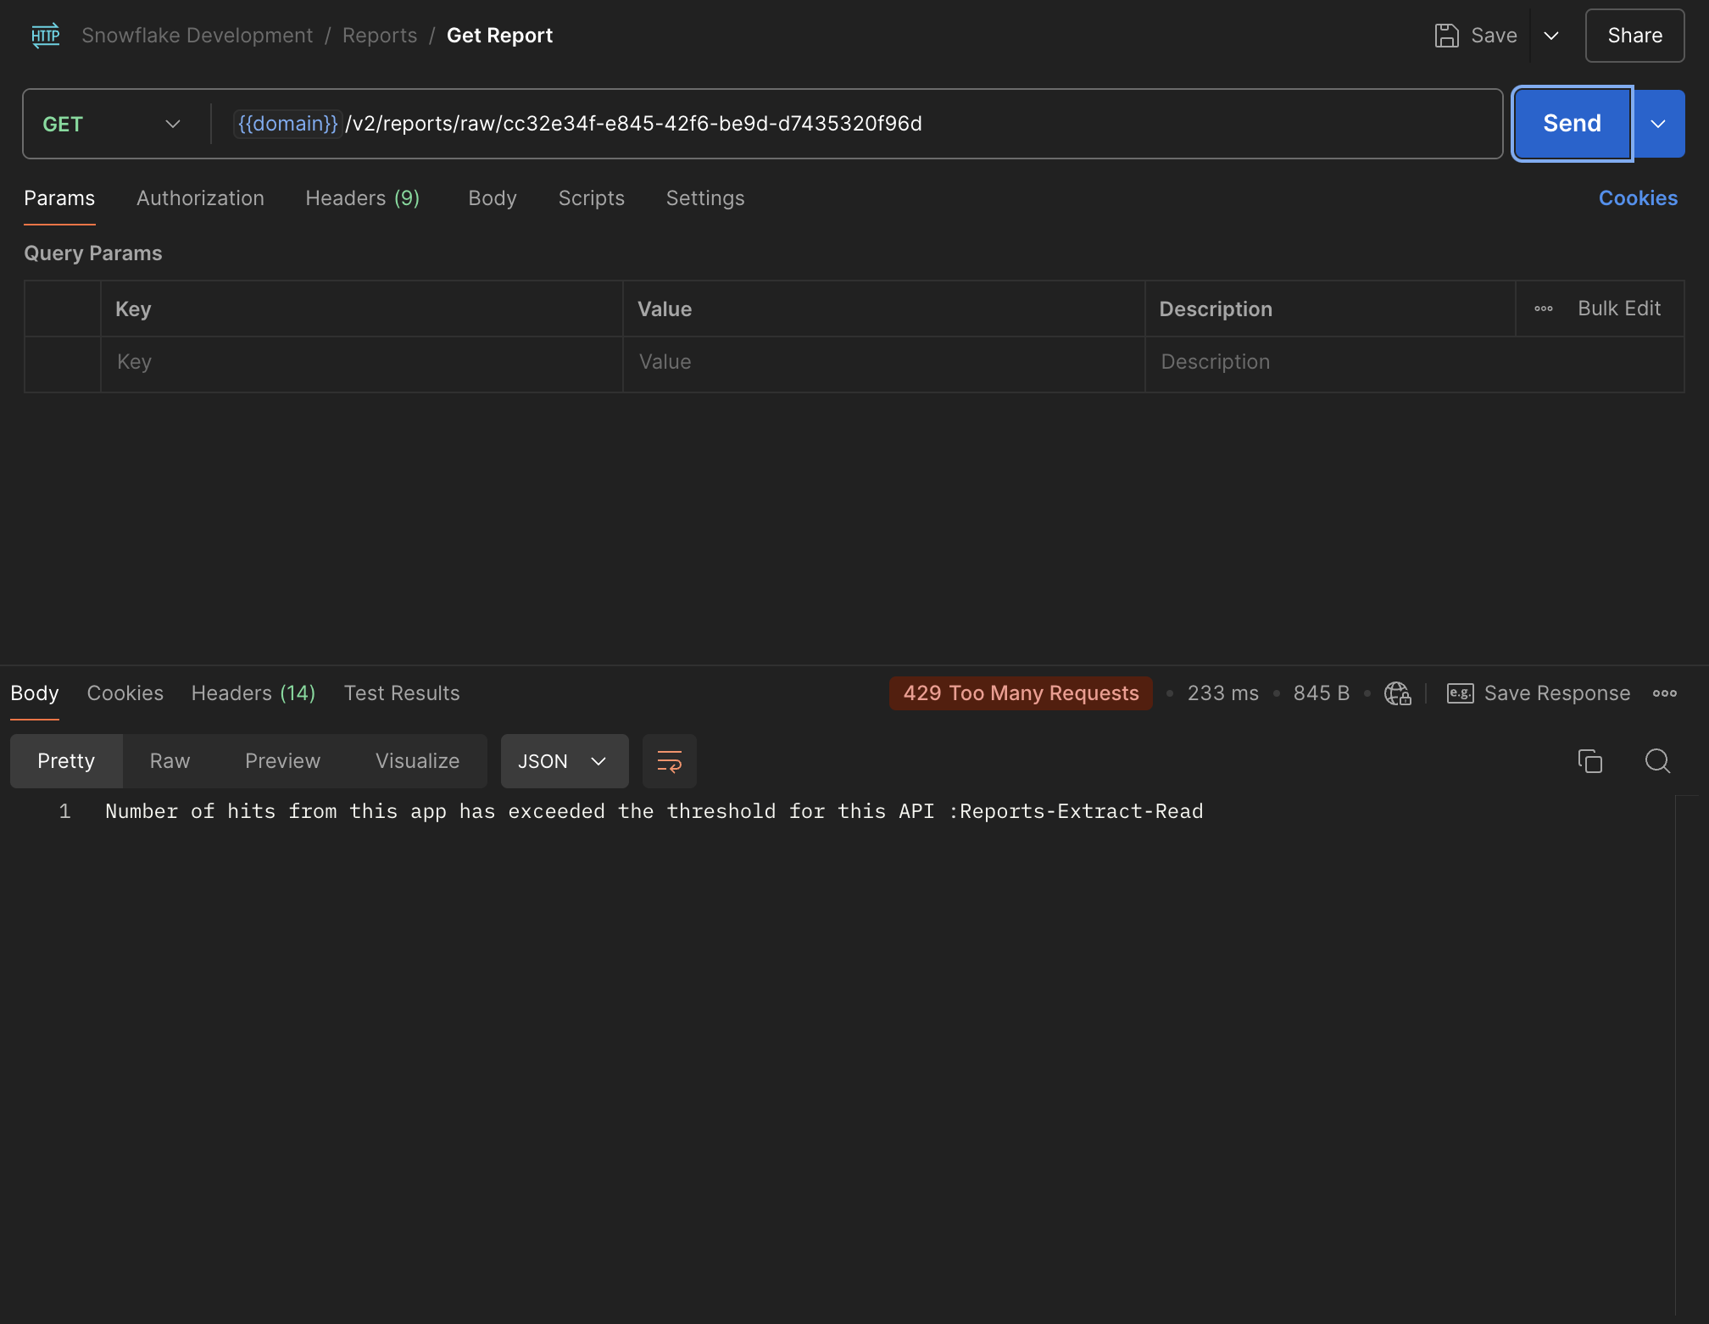Open Snowflake Development breadcrumb
The image size is (1709, 1324).
(x=197, y=36)
